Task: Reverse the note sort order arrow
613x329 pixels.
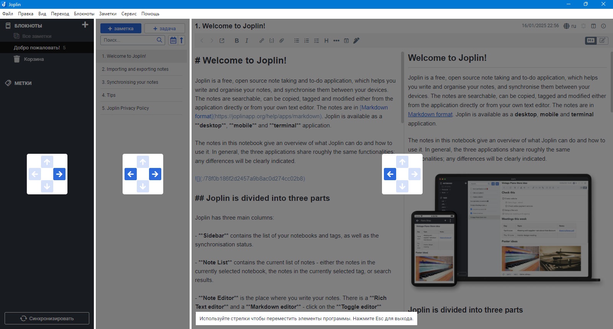Action: click(182, 40)
